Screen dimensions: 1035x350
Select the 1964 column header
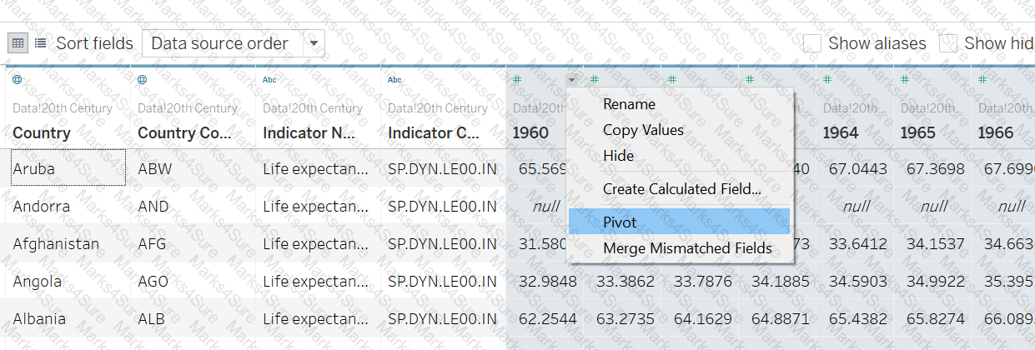pyautogui.click(x=841, y=132)
